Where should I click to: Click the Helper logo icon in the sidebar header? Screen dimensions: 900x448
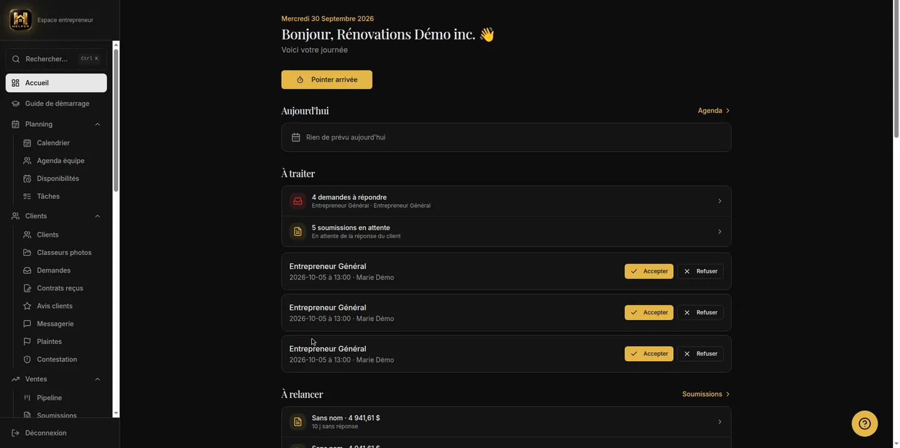tap(21, 19)
